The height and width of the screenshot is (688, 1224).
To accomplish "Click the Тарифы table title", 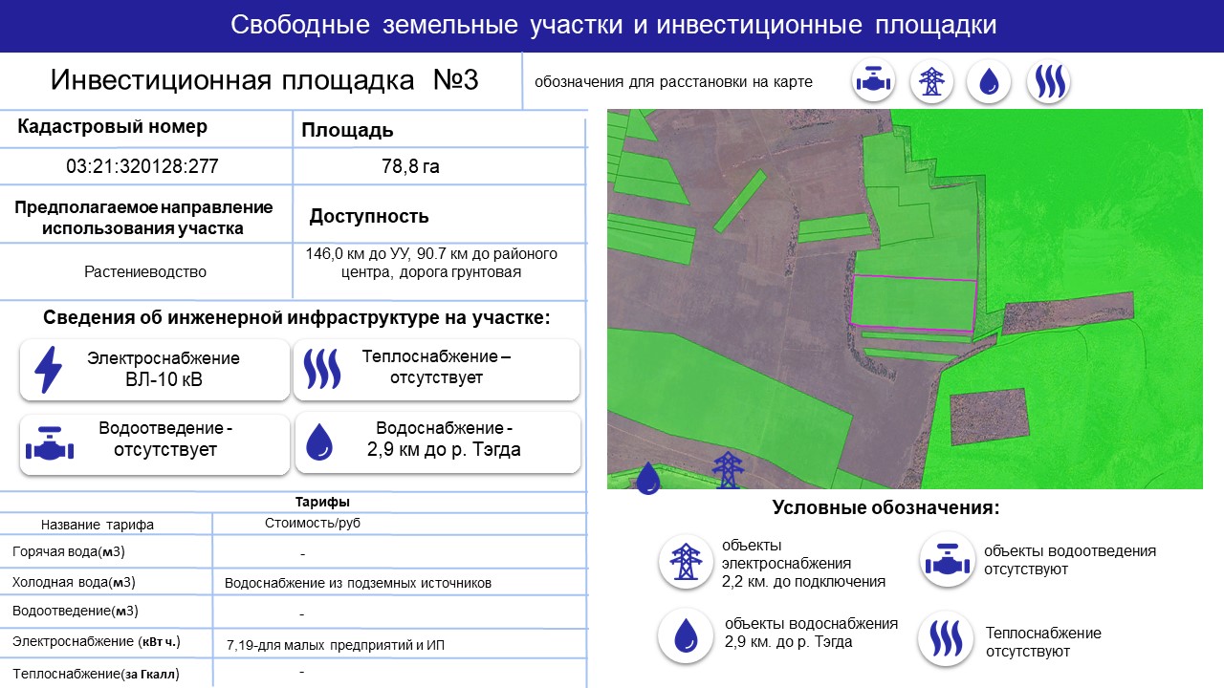I will tap(322, 502).
